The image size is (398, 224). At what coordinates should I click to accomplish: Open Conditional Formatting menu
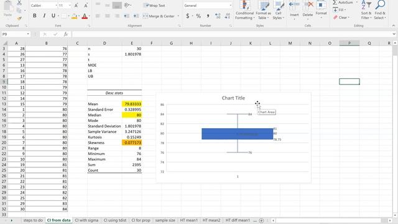click(x=244, y=10)
